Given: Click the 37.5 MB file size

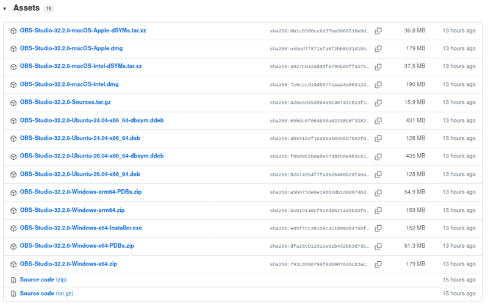Looking at the screenshot, I should pos(415,66).
